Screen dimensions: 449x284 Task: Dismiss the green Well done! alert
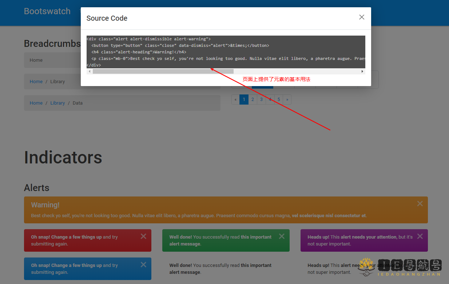(x=282, y=236)
